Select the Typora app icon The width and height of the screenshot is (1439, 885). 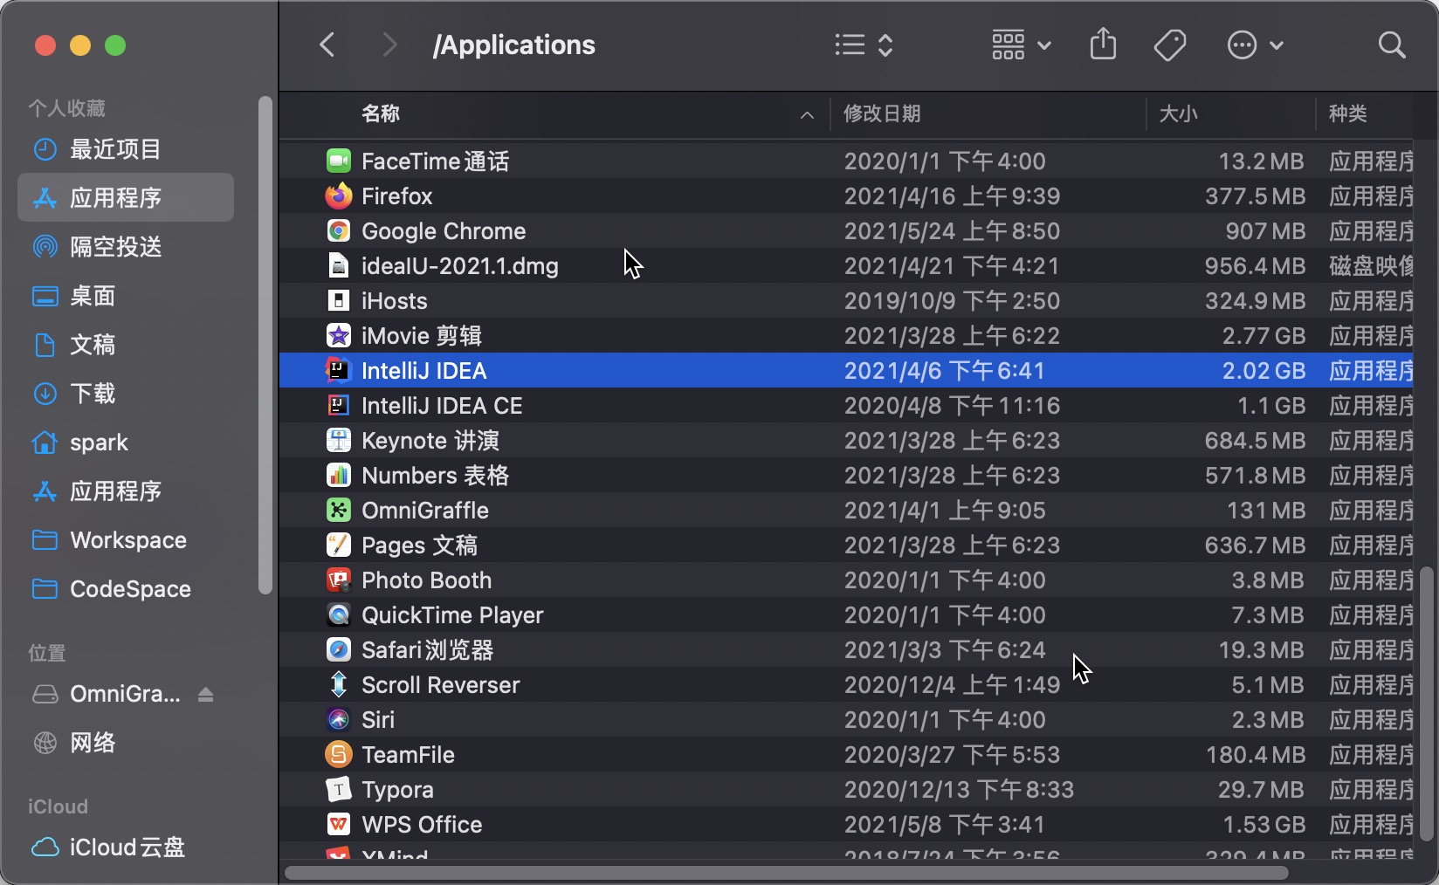(x=339, y=790)
